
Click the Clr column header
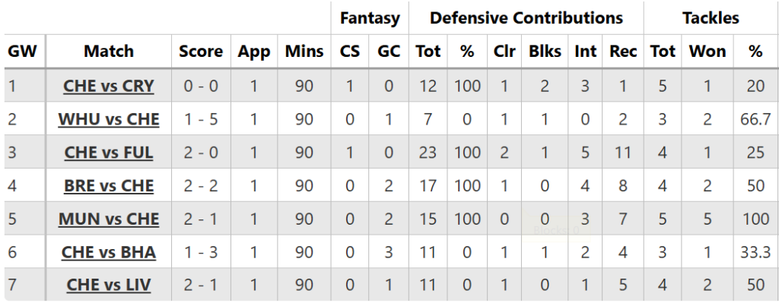coord(504,52)
